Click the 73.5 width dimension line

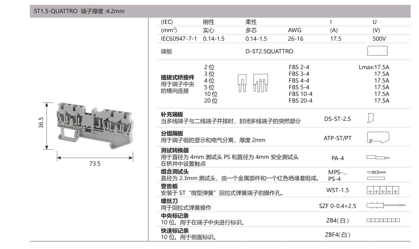pos(95,158)
